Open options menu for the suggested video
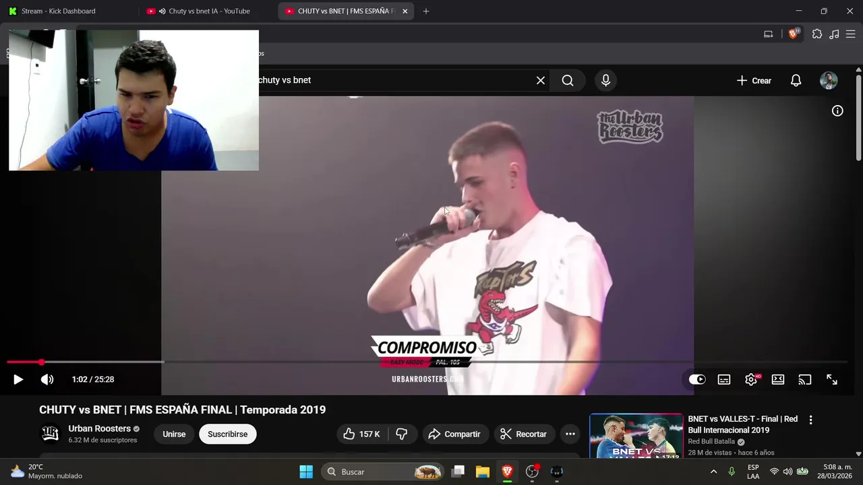The width and height of the screenshot is (863, 485). 810,420
